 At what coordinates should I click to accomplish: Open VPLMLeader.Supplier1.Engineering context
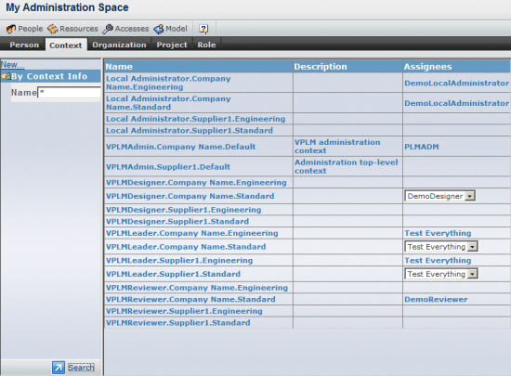tap(179, 261)
